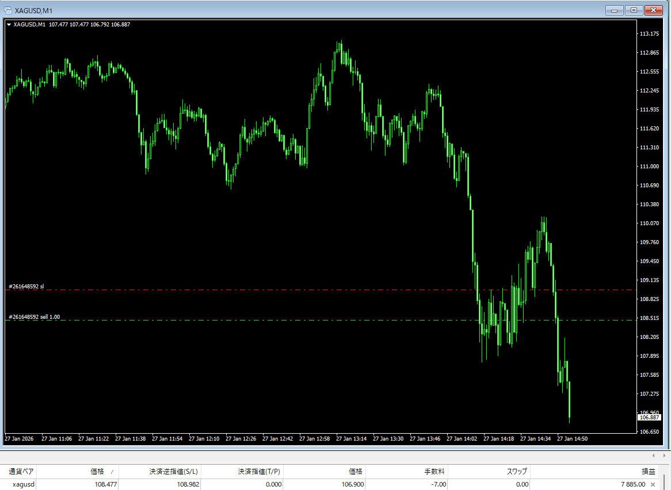Click the minimize icon on the chart window

pos(613,10)
